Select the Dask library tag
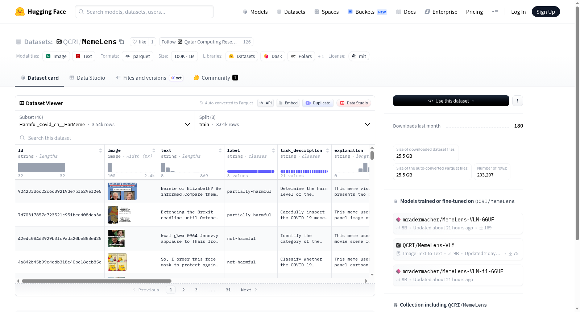This screenshot has width=580, height=312. (273, 56)
